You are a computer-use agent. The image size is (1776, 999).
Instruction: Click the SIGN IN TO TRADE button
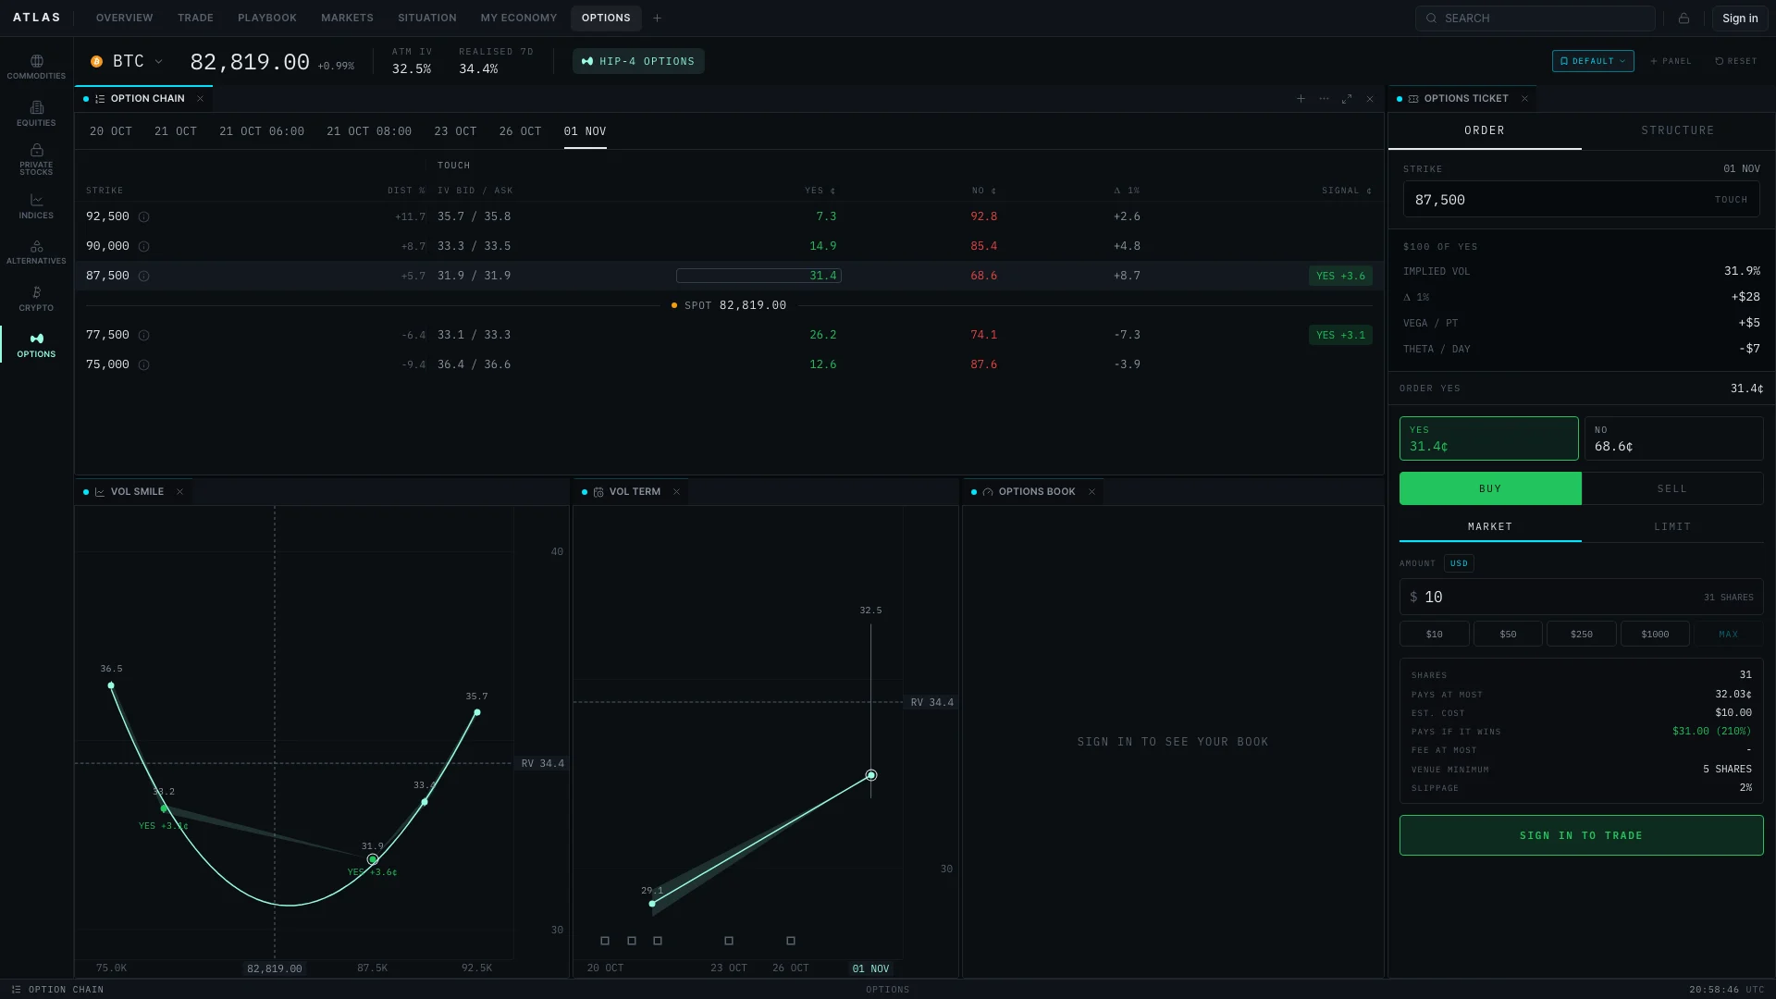(x=1581, y=835)
